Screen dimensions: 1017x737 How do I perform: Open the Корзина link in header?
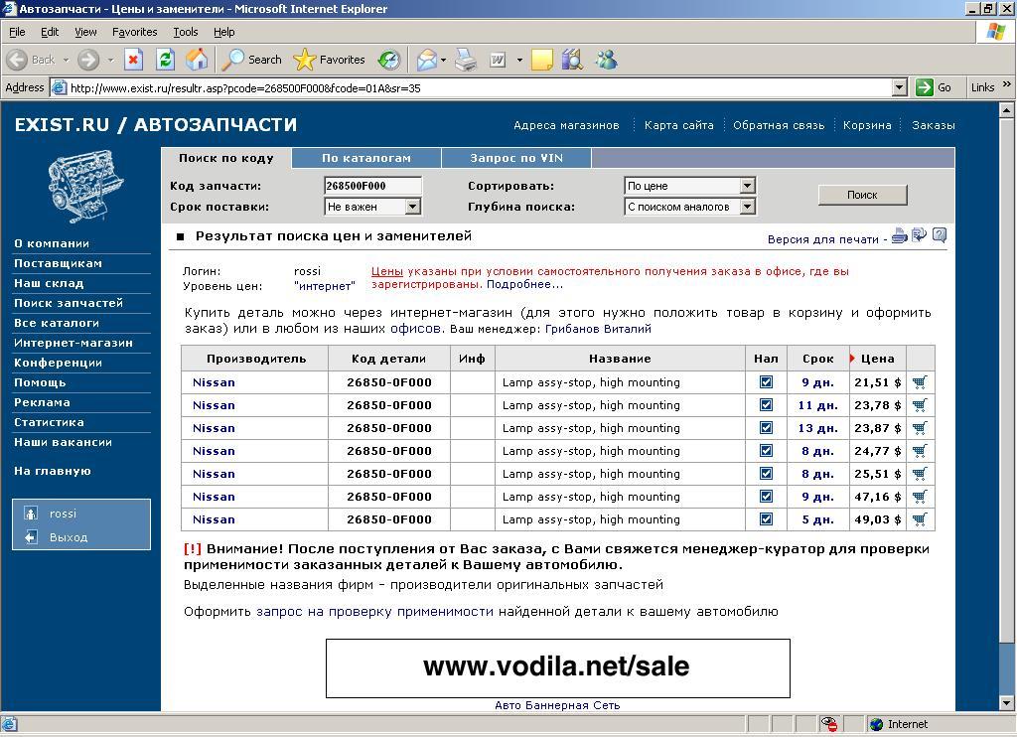click(x=867, y=125)
